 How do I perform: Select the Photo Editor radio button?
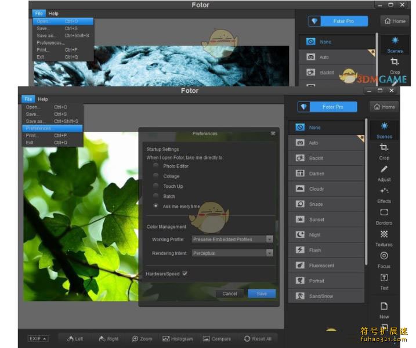pyautogui.click(x=155, y=165)
